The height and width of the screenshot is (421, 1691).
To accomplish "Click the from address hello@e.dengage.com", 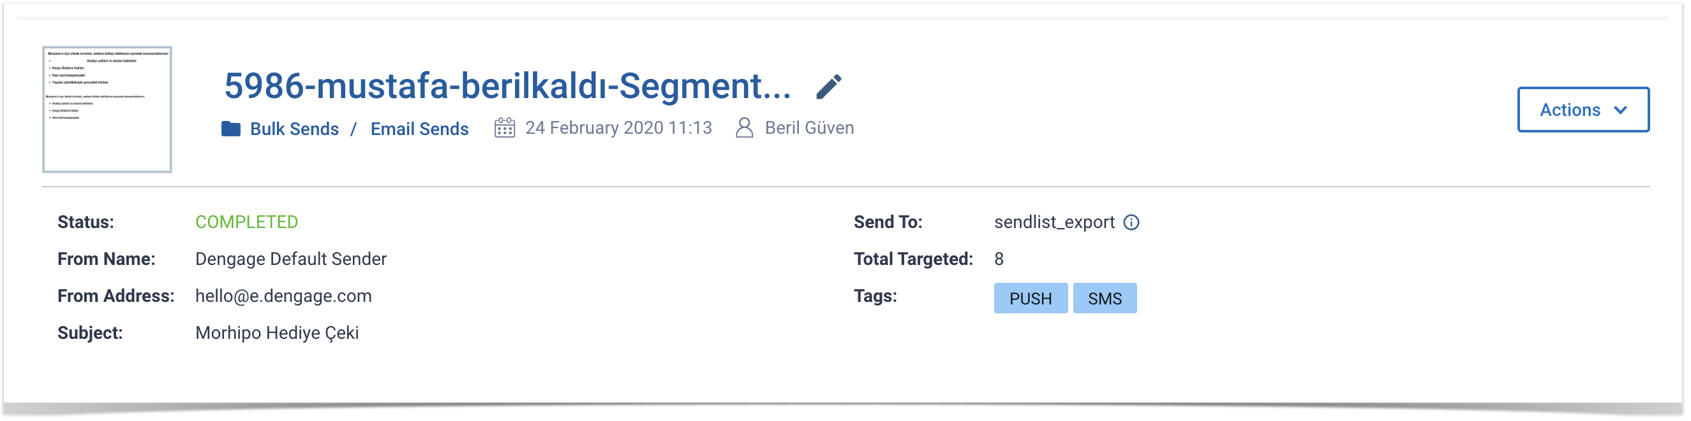I will pyautogui.click(x=283, y=297).
